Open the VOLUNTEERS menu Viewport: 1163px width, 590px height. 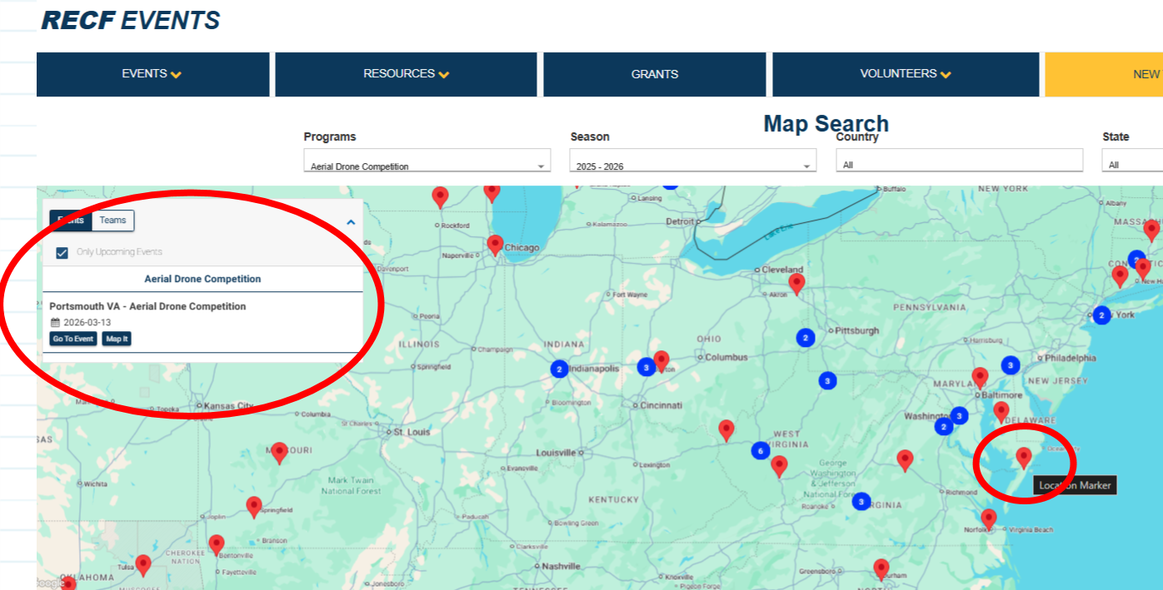(906, 74)
